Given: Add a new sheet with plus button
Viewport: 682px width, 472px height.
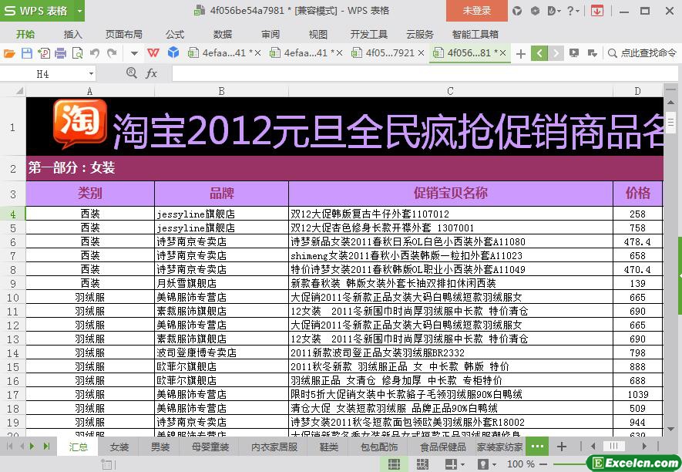Looking at the screenshot, I should pyautogui.click(x=562, y=447).
